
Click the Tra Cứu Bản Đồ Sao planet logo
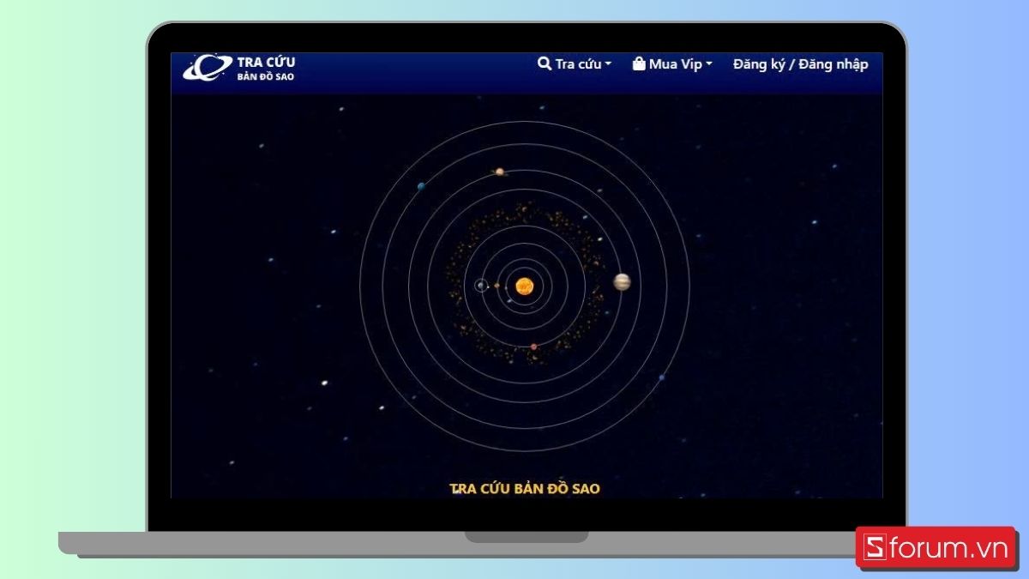[x=204, y=69]
